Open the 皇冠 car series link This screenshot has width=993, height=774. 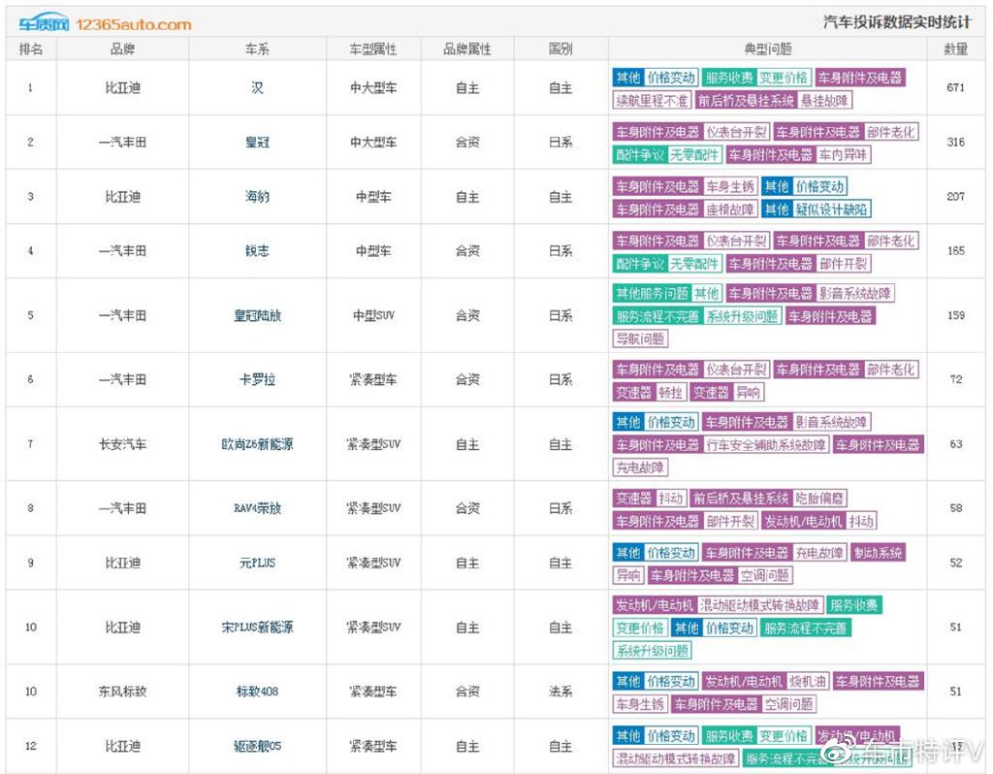click(257, 143)
